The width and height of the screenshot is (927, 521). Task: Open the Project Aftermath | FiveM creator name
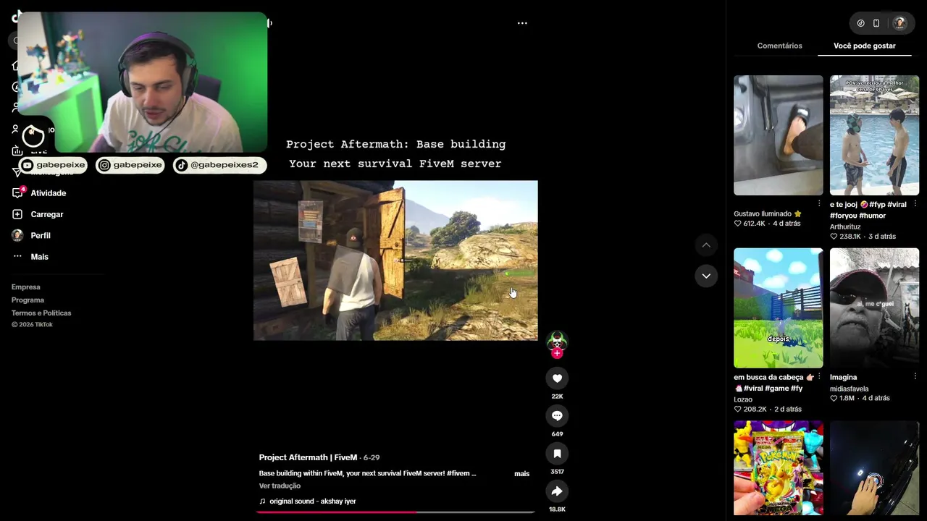click(308, 457)
